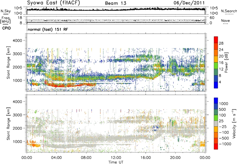
Task: Click the '18' frequency tick label
Action: pyautogui.click(x=20, y=18)
